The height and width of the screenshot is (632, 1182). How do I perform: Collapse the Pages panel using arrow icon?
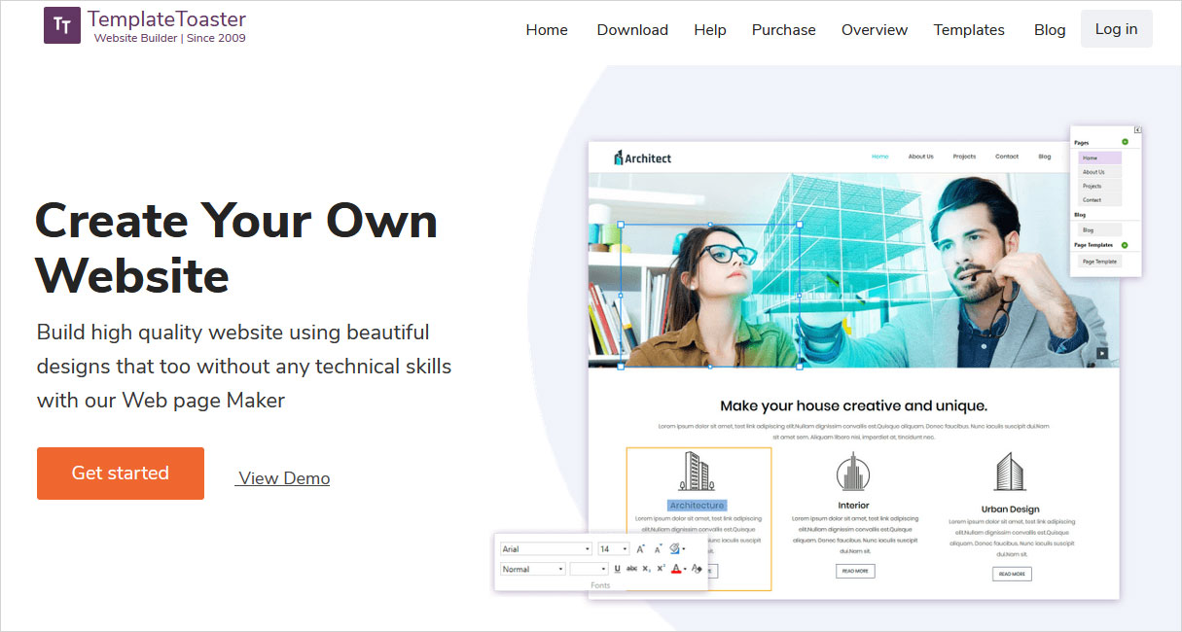[x=1137, y=129]
